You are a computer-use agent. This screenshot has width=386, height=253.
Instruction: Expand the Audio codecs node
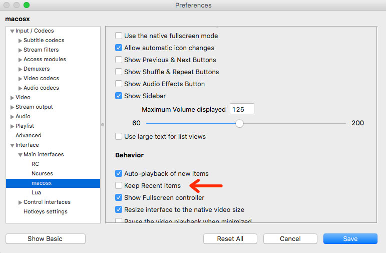[x=20, y=88]
